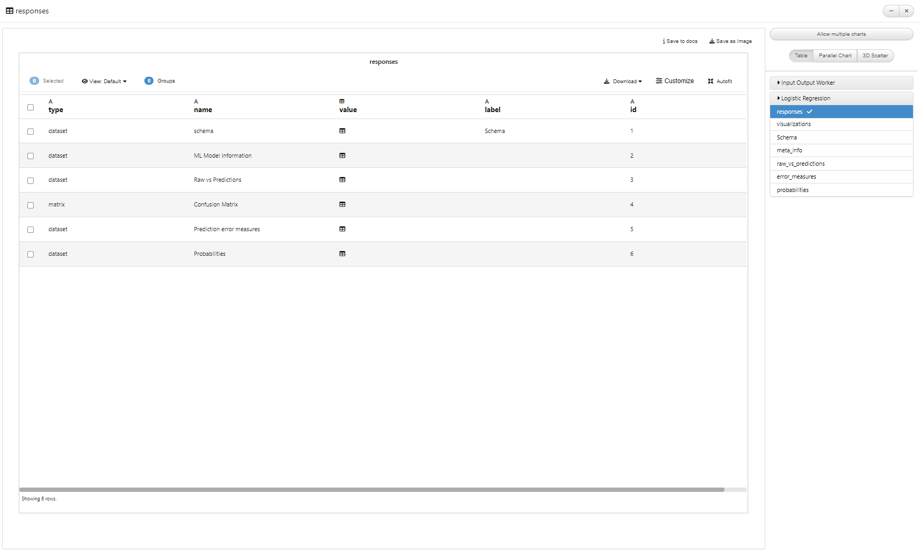Open the Groups selector
Screen dimensions: 921x553
(159, 81)
